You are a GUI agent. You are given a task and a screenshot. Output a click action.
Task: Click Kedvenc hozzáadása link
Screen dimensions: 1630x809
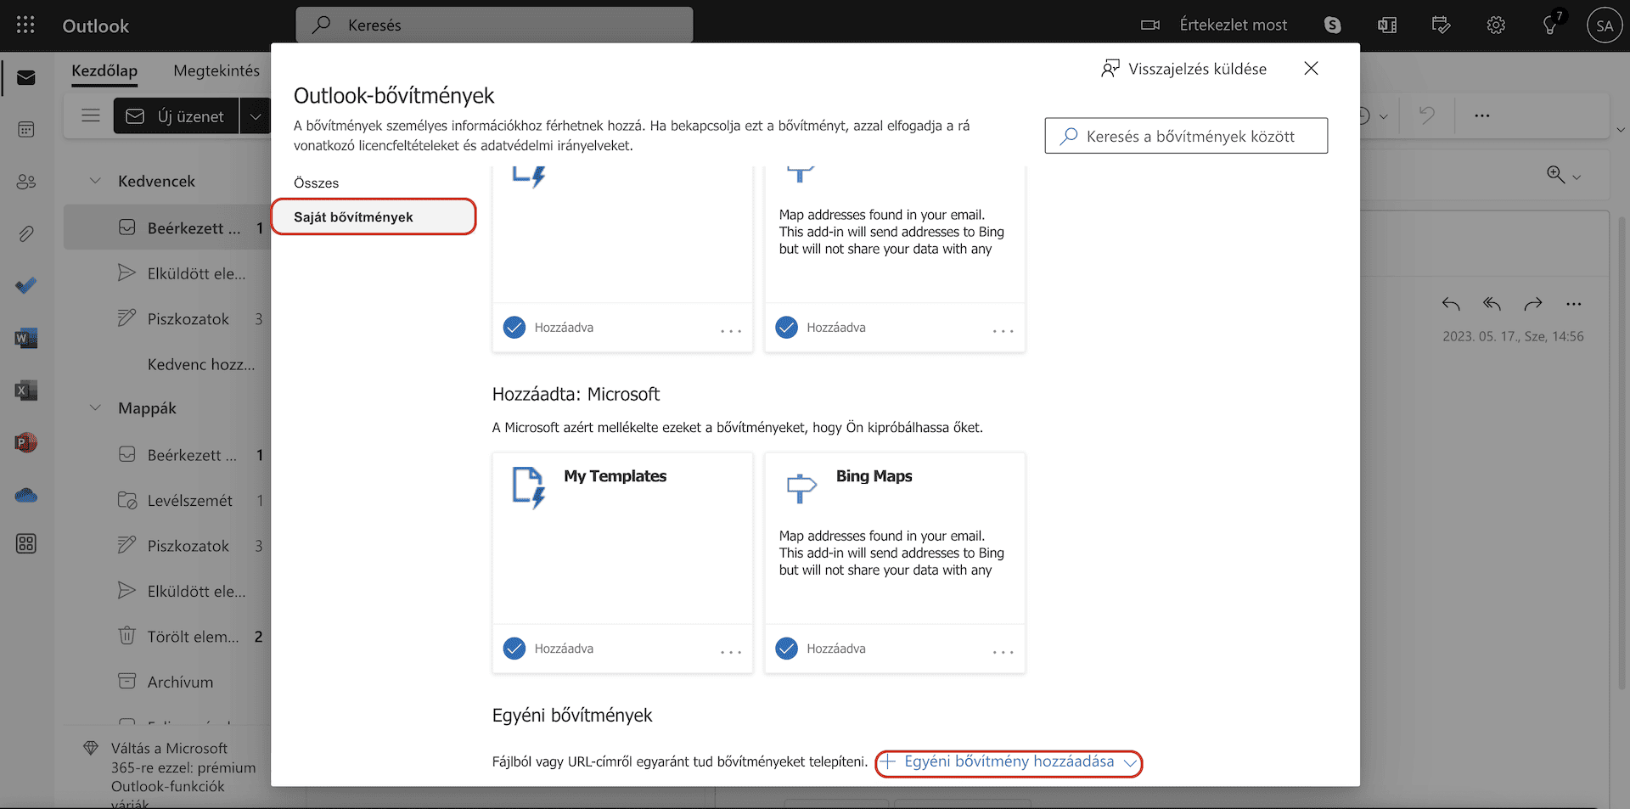coord(201,364)
